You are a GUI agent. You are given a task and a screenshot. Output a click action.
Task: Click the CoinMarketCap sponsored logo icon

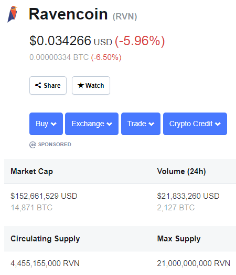click(x=33, y=145)
